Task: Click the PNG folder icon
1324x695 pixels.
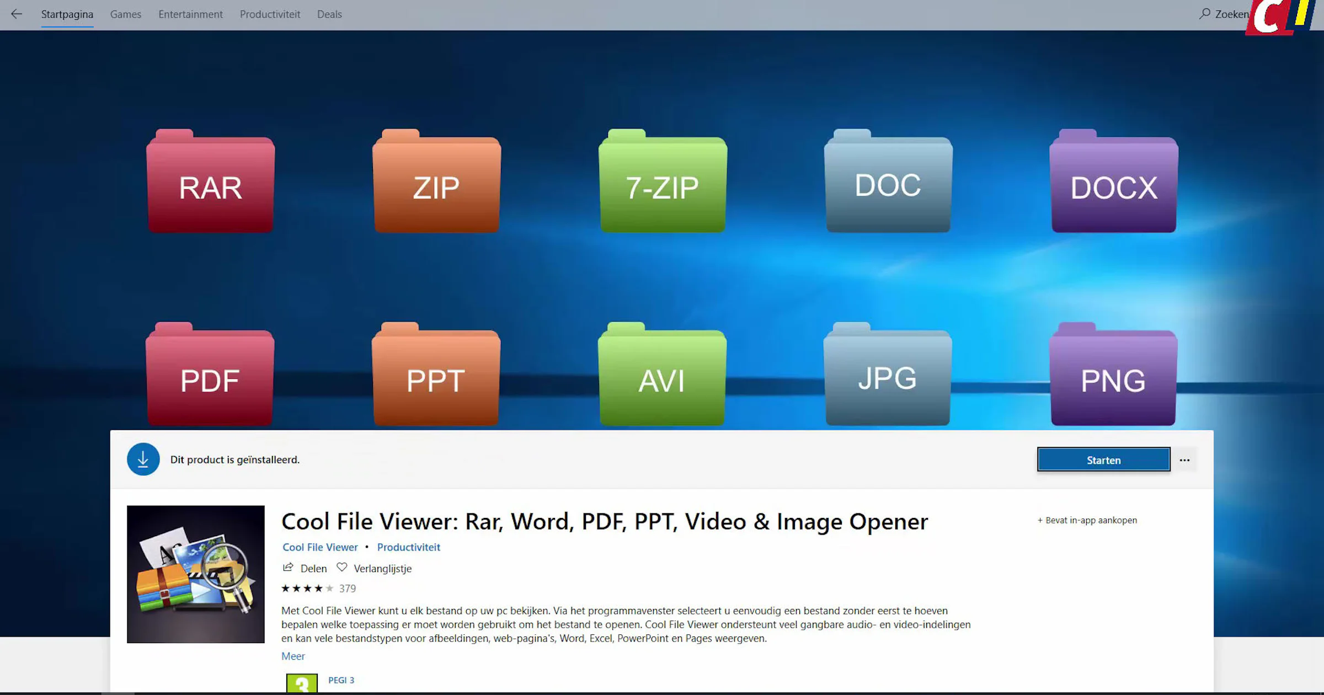Action: [x=1113, y=374]
